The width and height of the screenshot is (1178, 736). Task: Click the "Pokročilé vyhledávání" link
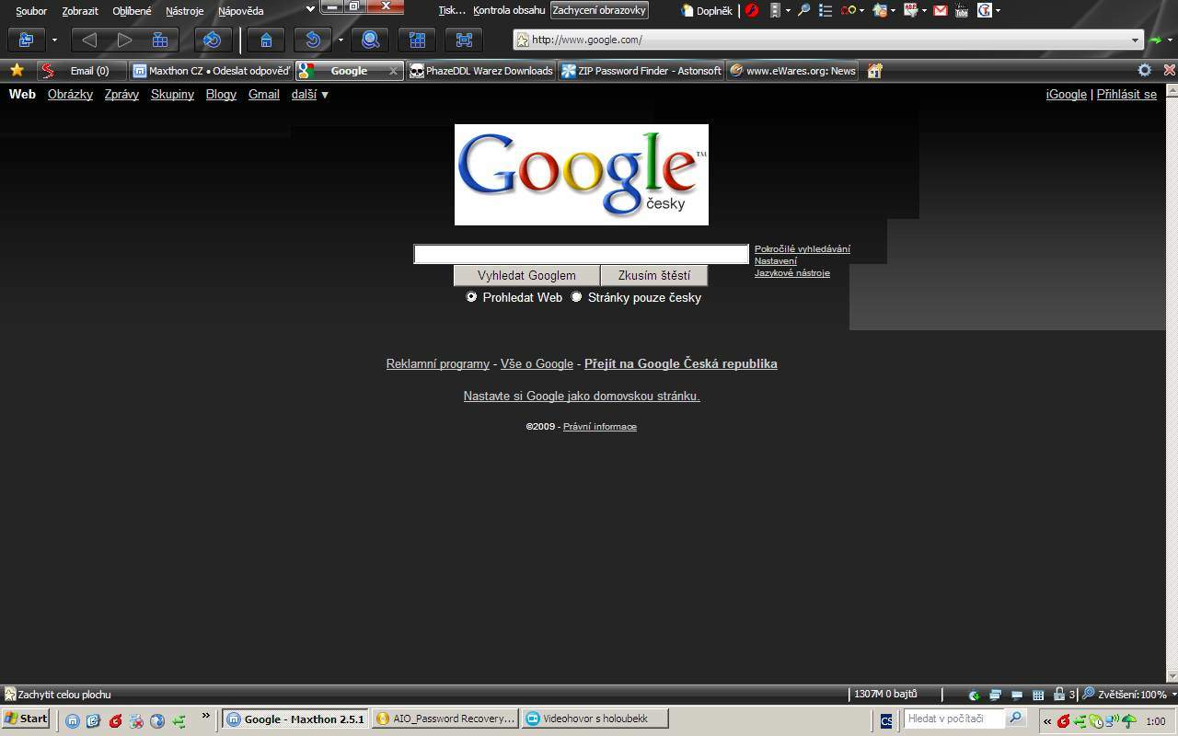[802, 248]
